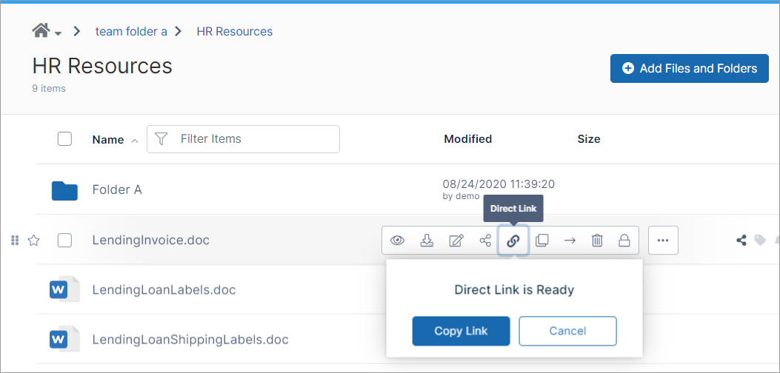The height and width of the screenshot is (373, 780).
Task: Sort by Name column header
Action: (108, 140)
